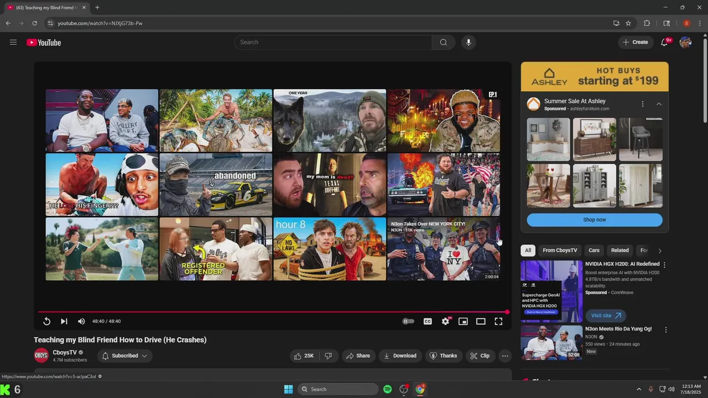708x398 pixels.
Task: Open options for the NVIDIA HGX H200 ad
Action: point(664,265)
